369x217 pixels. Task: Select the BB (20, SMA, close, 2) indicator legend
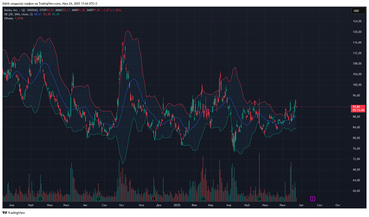[18, 14]
